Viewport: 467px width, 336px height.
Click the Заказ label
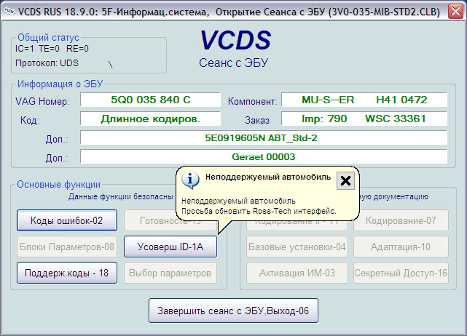(257, 120)
